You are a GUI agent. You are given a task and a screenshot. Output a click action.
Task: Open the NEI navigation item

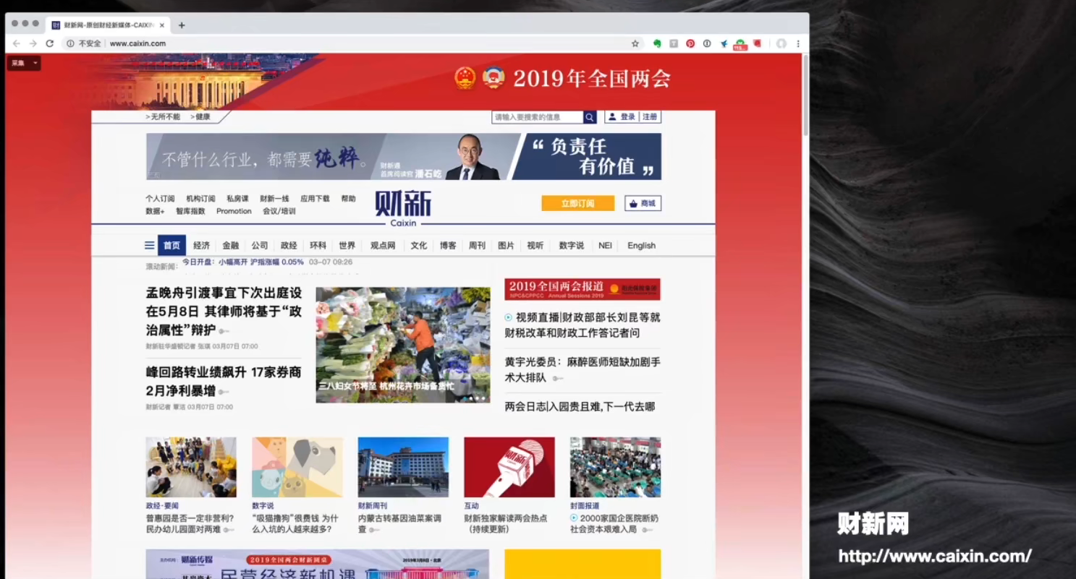pyautogui.click(x=605, y=246)
